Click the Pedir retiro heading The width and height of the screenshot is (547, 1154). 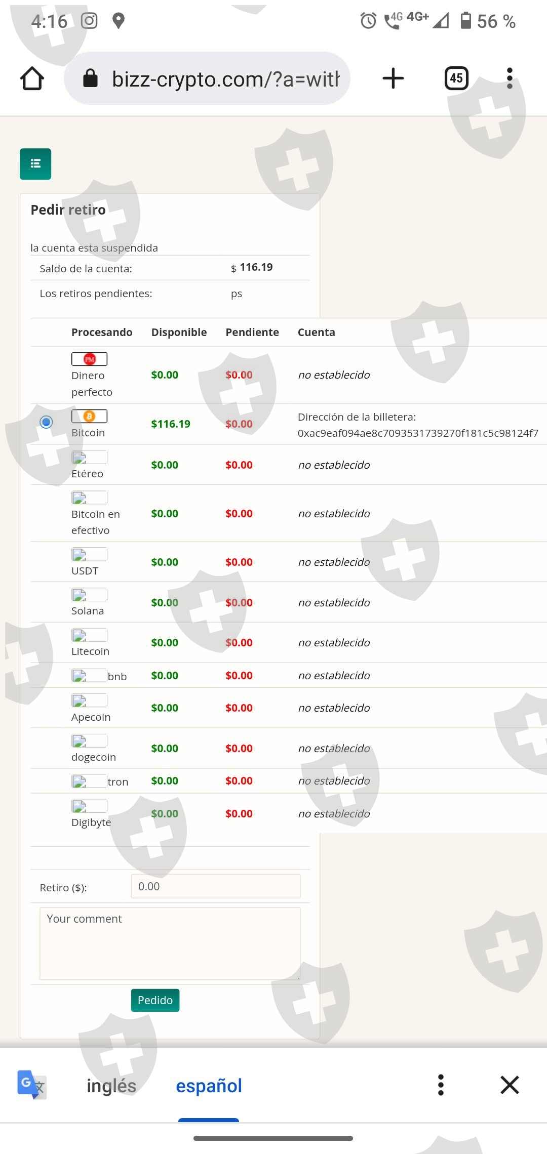click(x=68, y=210)
